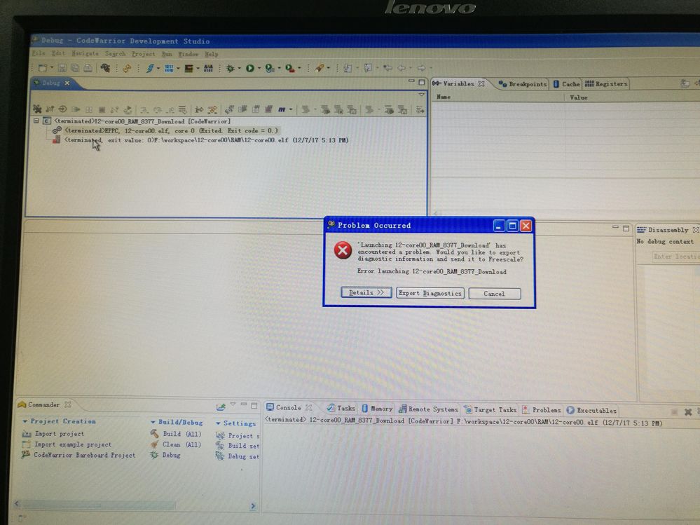Switch to the Executables tab

click(591, 410)
